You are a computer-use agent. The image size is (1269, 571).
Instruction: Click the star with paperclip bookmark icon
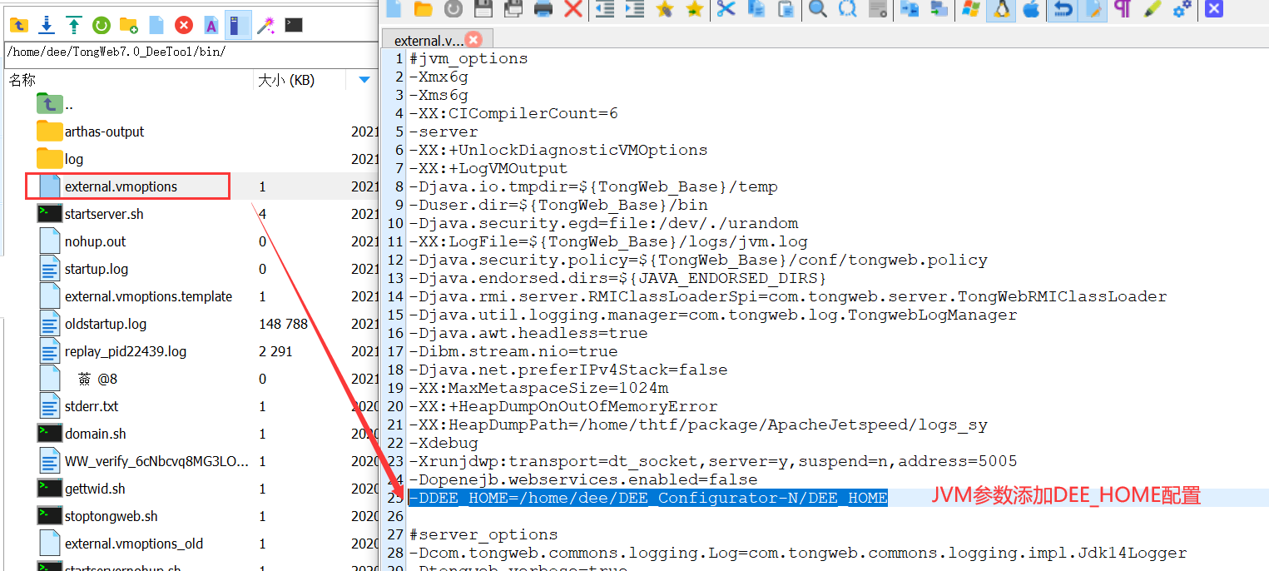pyautogui.click(x=664, y=8)
